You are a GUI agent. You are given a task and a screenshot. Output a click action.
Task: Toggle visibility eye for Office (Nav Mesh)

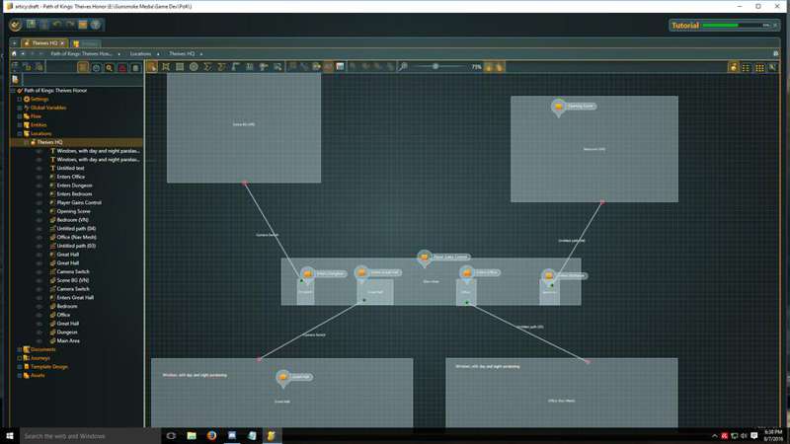(39, 237)
